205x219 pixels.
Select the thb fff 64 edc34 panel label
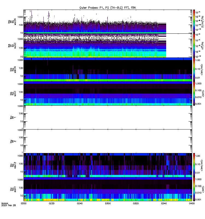pos(12,22)
